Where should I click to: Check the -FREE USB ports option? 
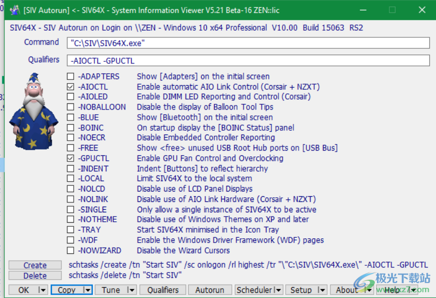pyautogui.click(x=71, y=148)
